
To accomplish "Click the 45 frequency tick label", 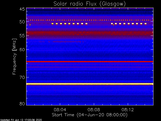I will (x=22, y=9).
